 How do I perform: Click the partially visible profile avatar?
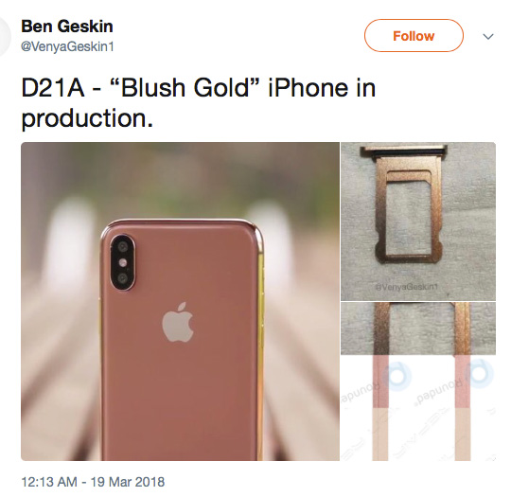click(x=5, y=35)
